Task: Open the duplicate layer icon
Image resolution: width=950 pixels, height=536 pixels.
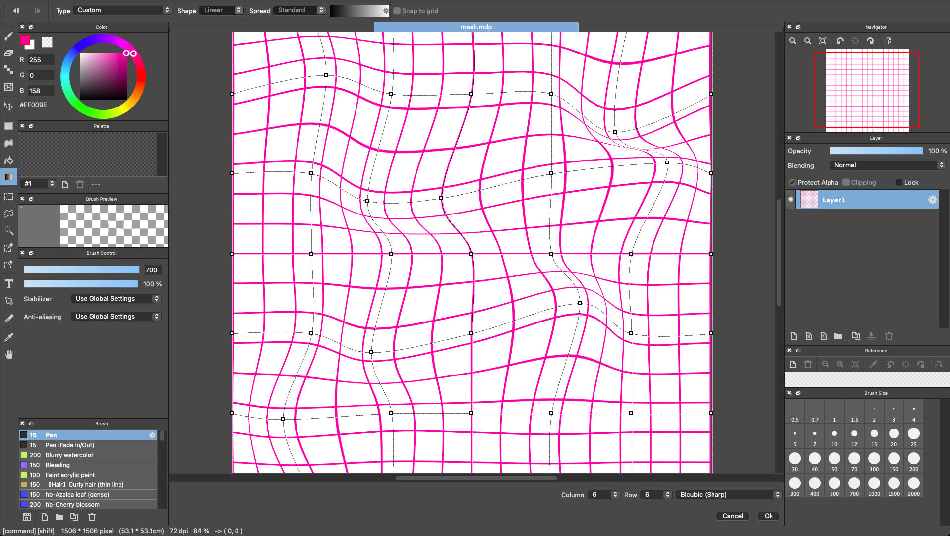Action: click(x=855, y=336)
